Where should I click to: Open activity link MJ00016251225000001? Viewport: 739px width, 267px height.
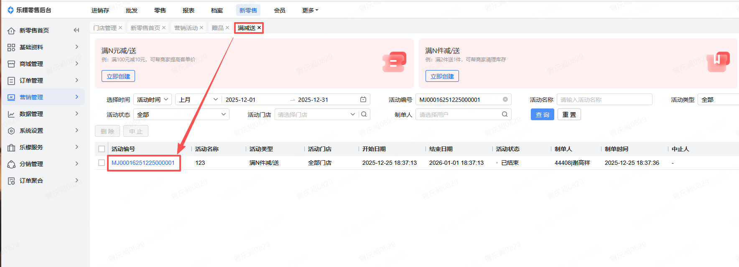click(x=143, y=163)
